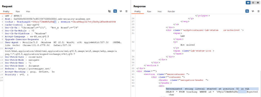This screenshot has width=261, height=97.
Task: Toggle hide non-printable eye icon in Request
Action: (x=109, y=11)
